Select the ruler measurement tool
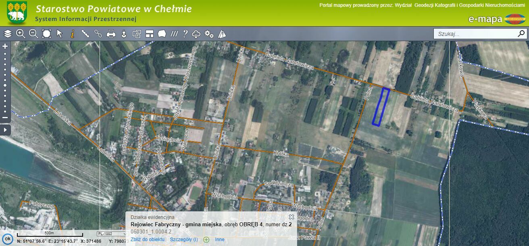The width and height of the screenshot is (529, 246). pyautogui.click(x=85, y=33)
